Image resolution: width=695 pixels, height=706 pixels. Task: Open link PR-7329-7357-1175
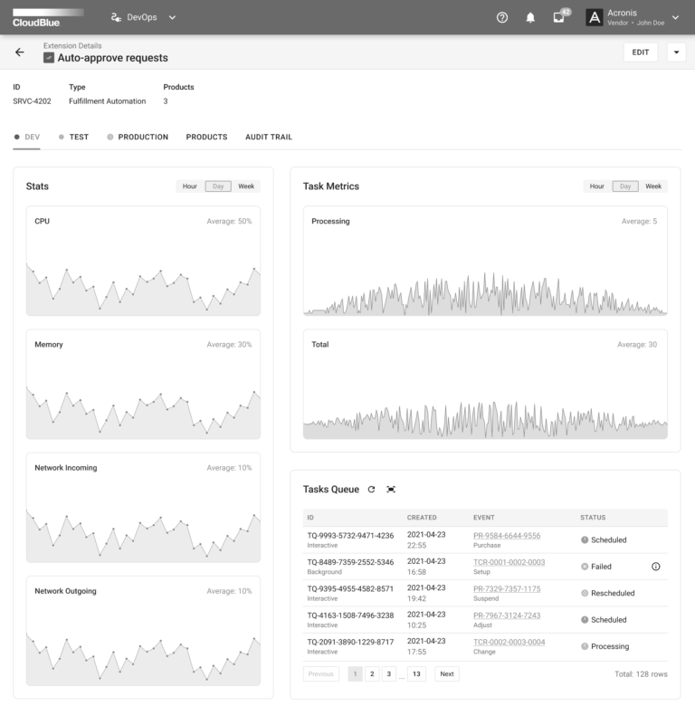coord(507,588)
